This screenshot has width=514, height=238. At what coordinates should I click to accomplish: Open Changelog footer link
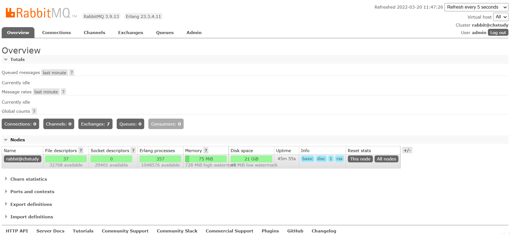(x=324, y=231)
